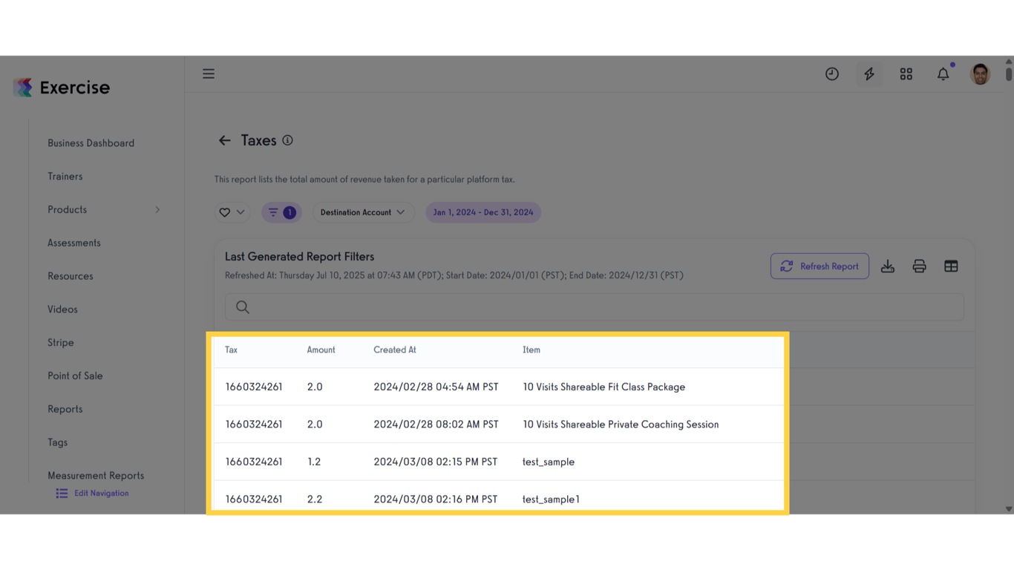Open Business Dashboard in sidebar

point(91,143)
